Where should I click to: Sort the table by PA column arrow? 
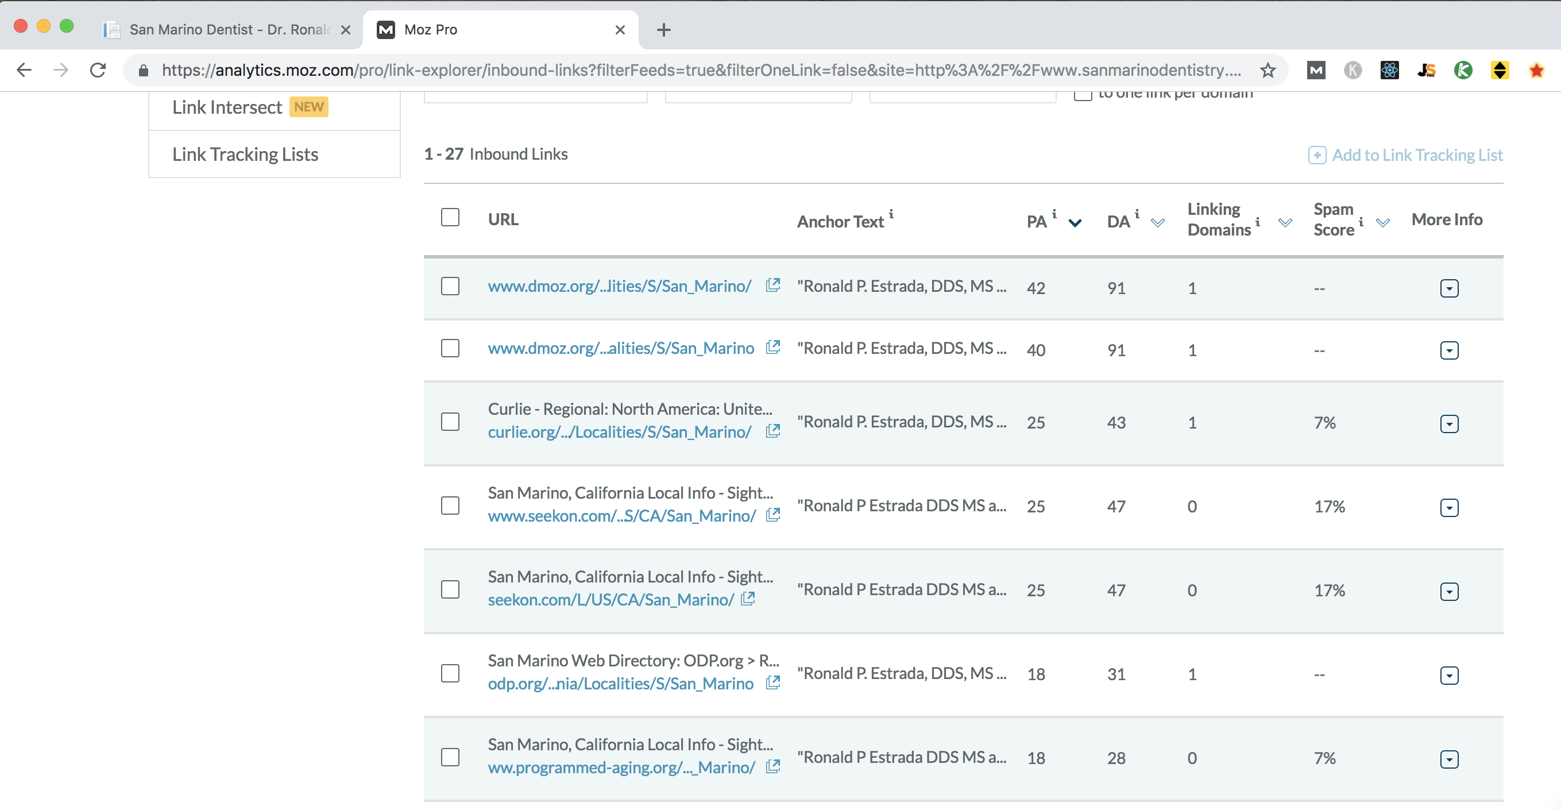[x=1075, y=222]
